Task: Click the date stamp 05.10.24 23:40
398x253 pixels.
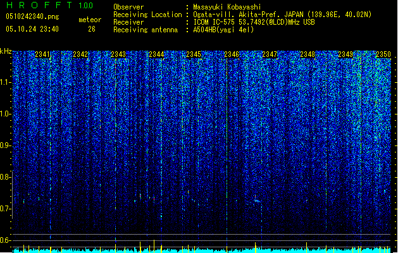Action: (32, 29)
